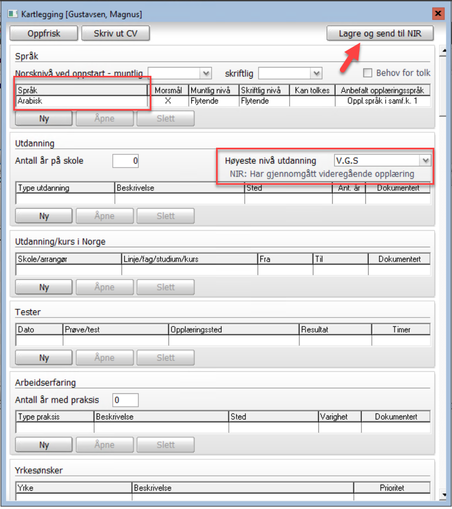452x509 pixels.
Task: Click the Antall år med praksis field
Action: click(125, 399)
